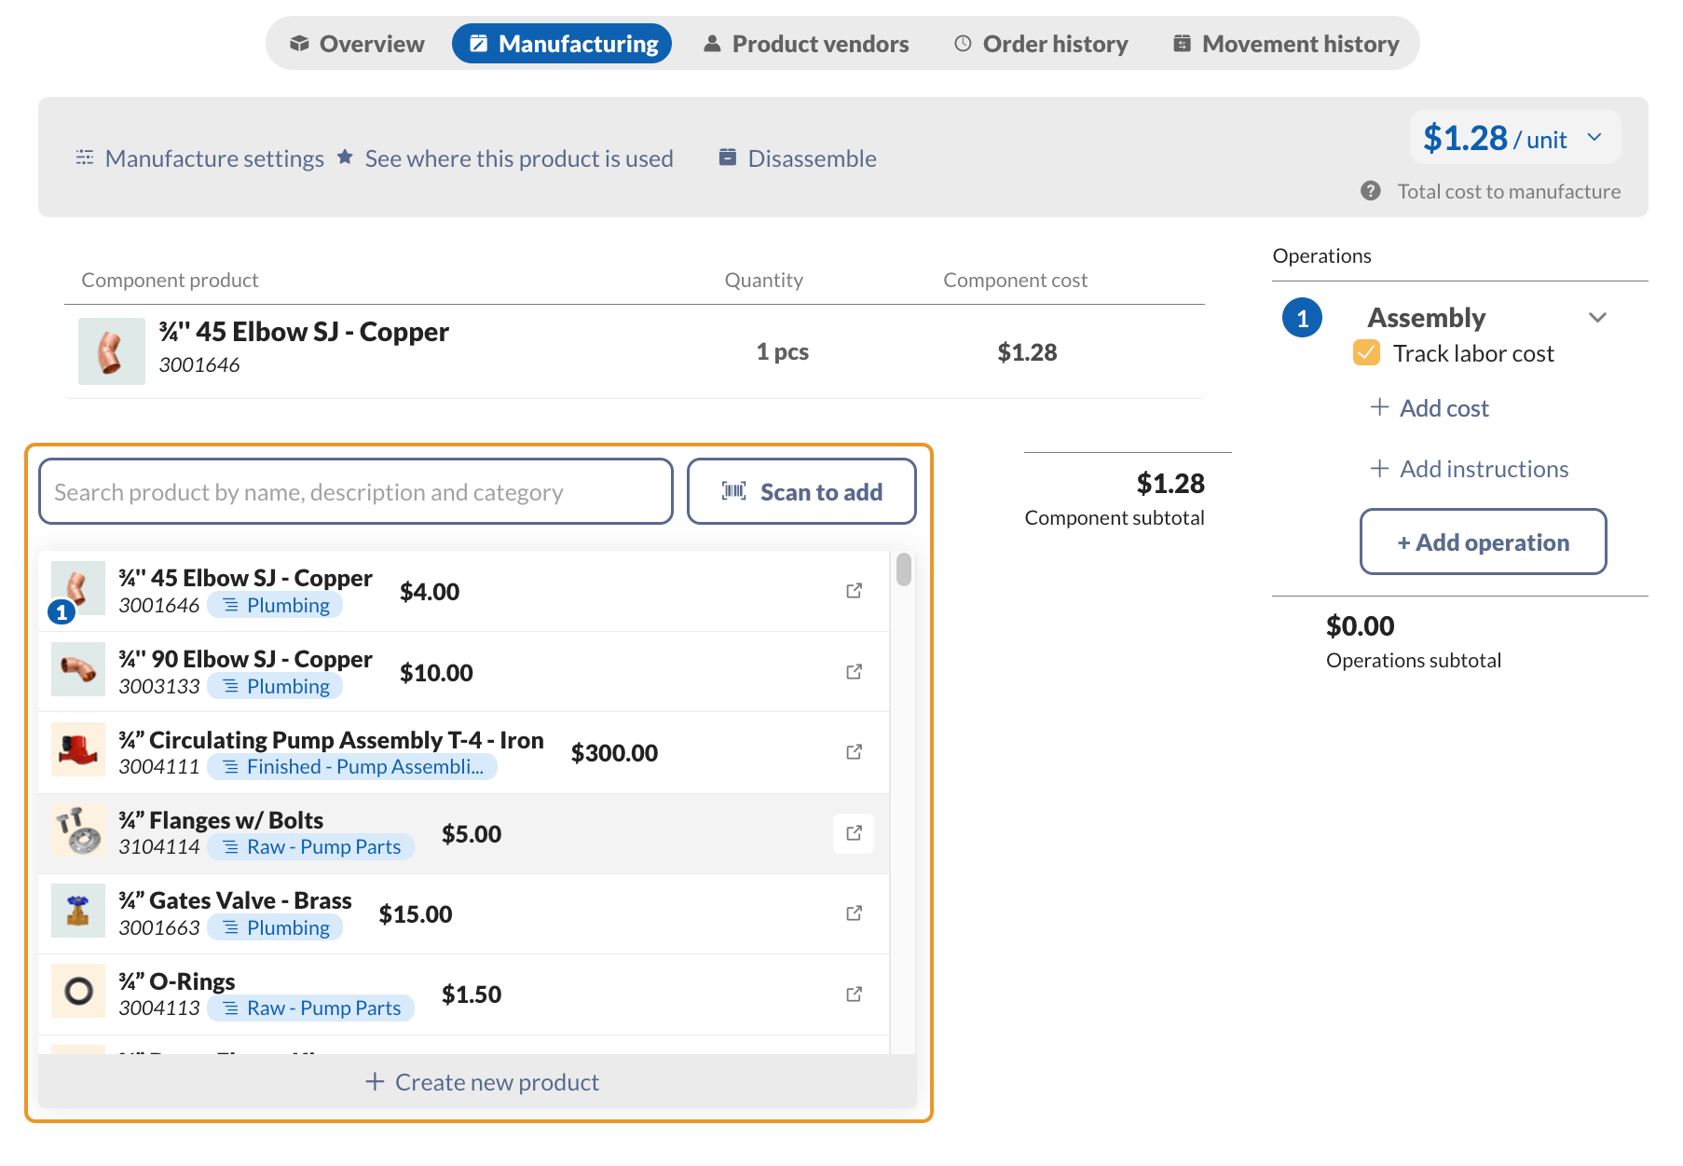
Task: Open external link for ¾" O-Rings
Action: [854, 994]
